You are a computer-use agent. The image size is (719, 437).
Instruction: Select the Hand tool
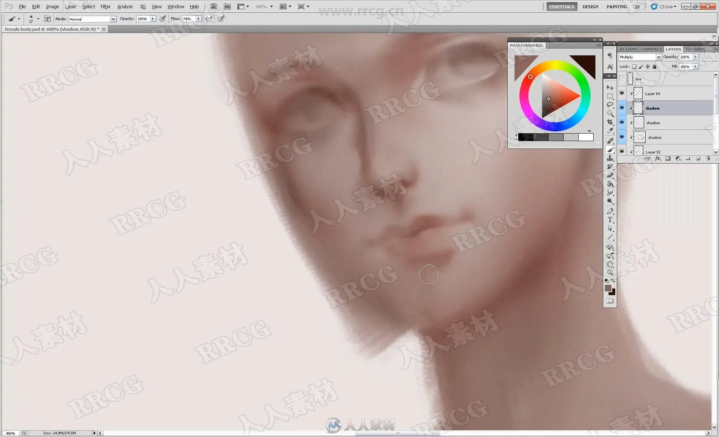pos(610,264)
